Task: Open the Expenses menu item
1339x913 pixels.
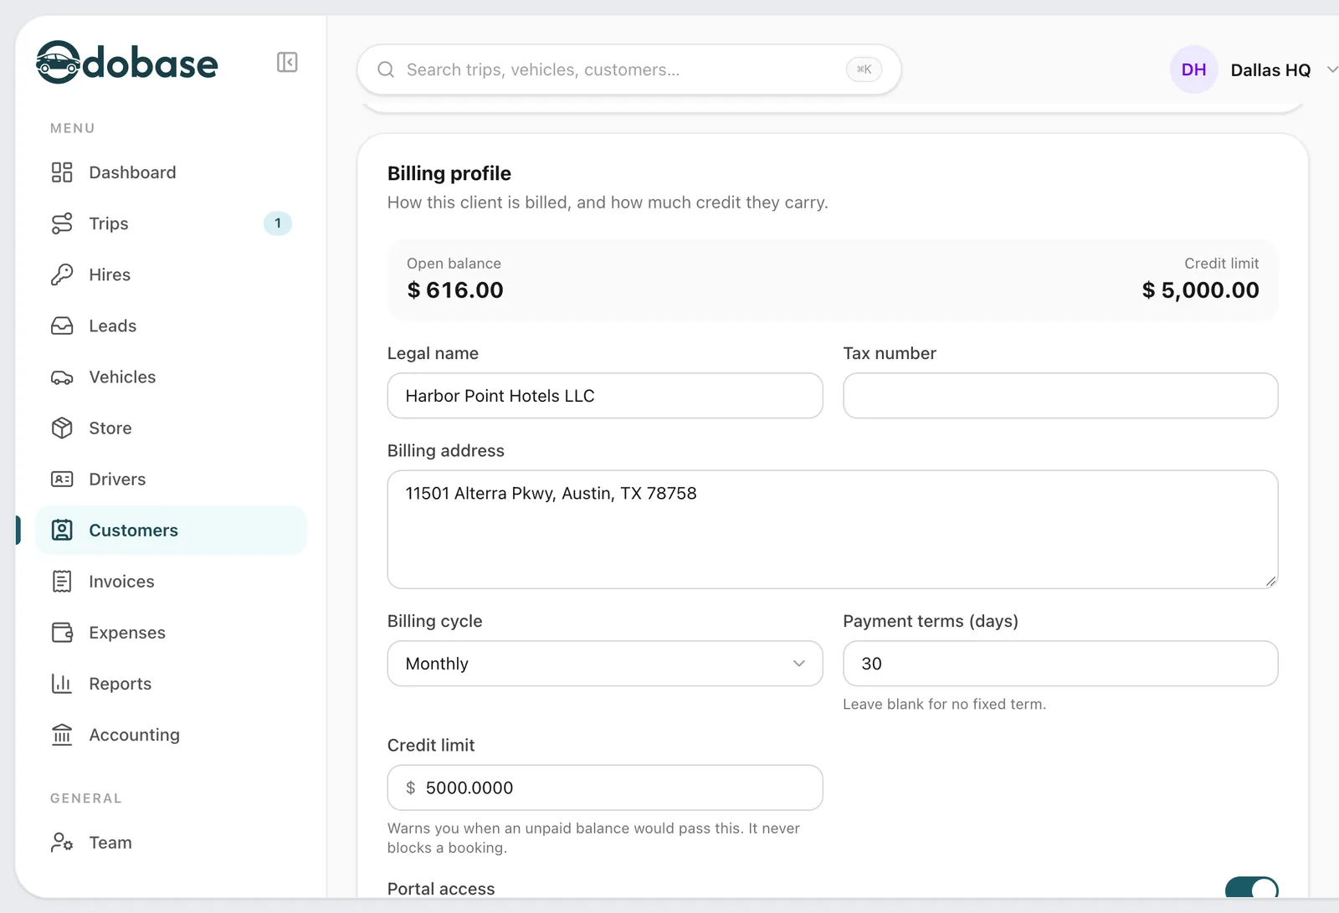Action: [171, 633]
